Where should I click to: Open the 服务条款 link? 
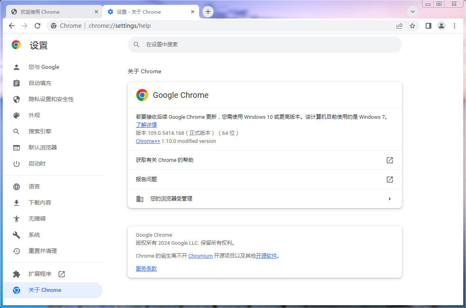point(146,269)
